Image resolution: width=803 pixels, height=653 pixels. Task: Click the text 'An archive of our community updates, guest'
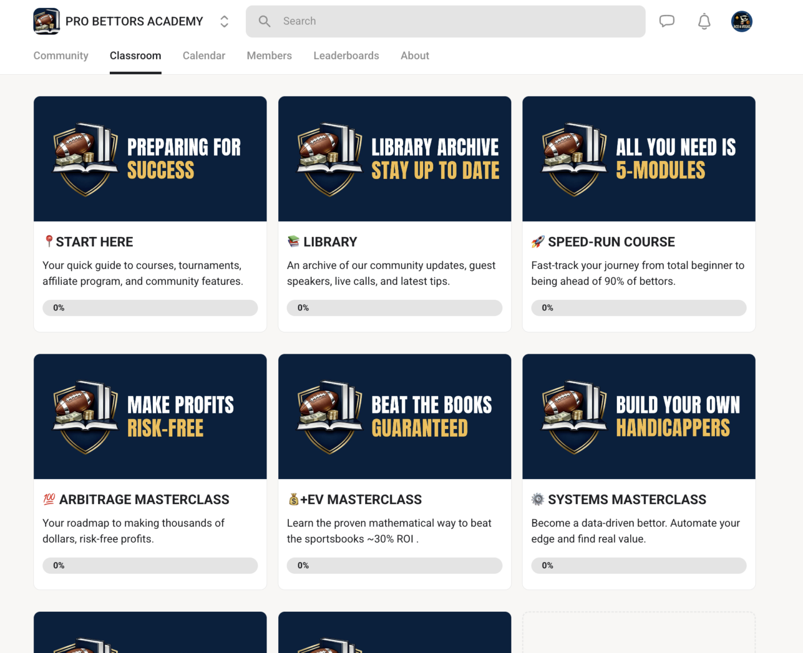click(391, 265)
